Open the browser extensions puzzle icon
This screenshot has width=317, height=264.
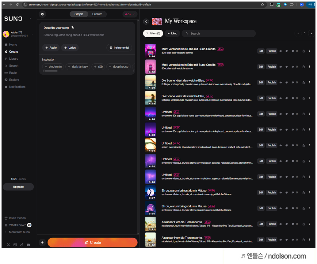(x=292, y=5)
